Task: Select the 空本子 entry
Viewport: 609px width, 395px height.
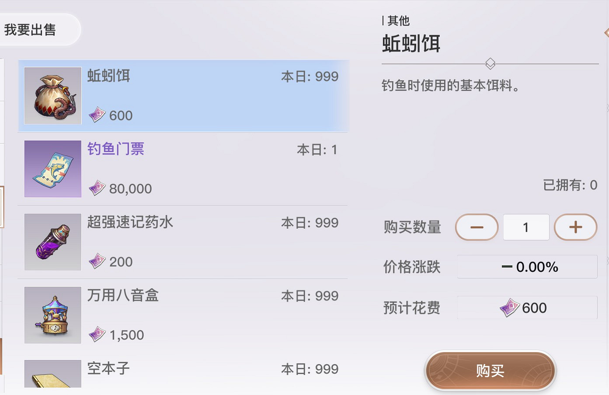Action: pos(108,368)
